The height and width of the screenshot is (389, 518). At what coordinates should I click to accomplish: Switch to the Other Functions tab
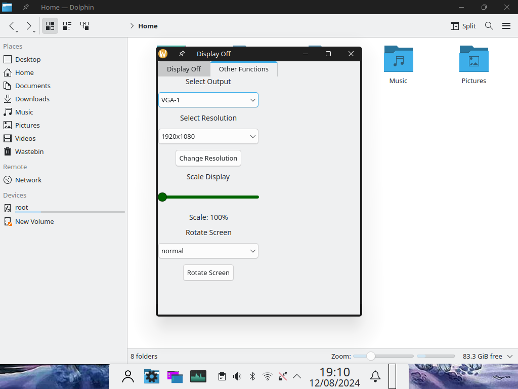point(243,69)
